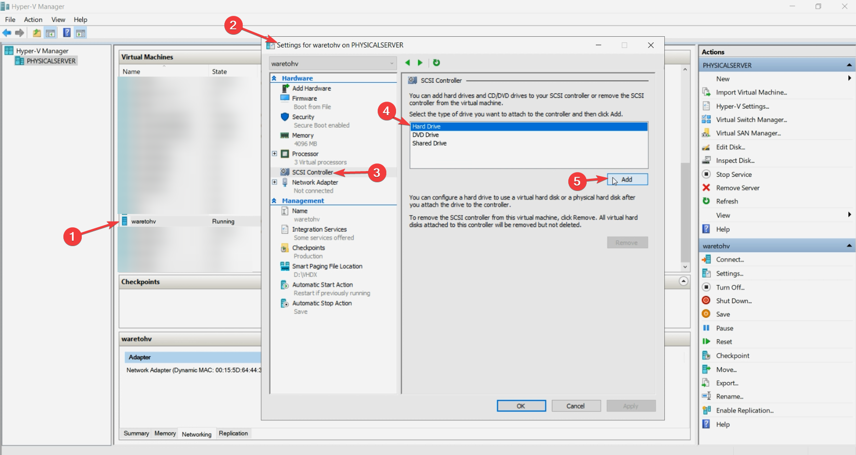This screenshot has height=455, width=856.
Task: Collapse the waretohv actions group
Action: point(849,246)
